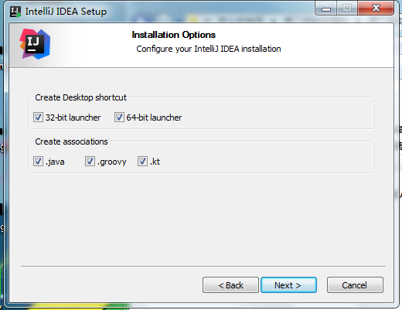Return to previous step with Back
Image resolution: width=402 pixels, height=310 pixels.
(x=230, y=285)
